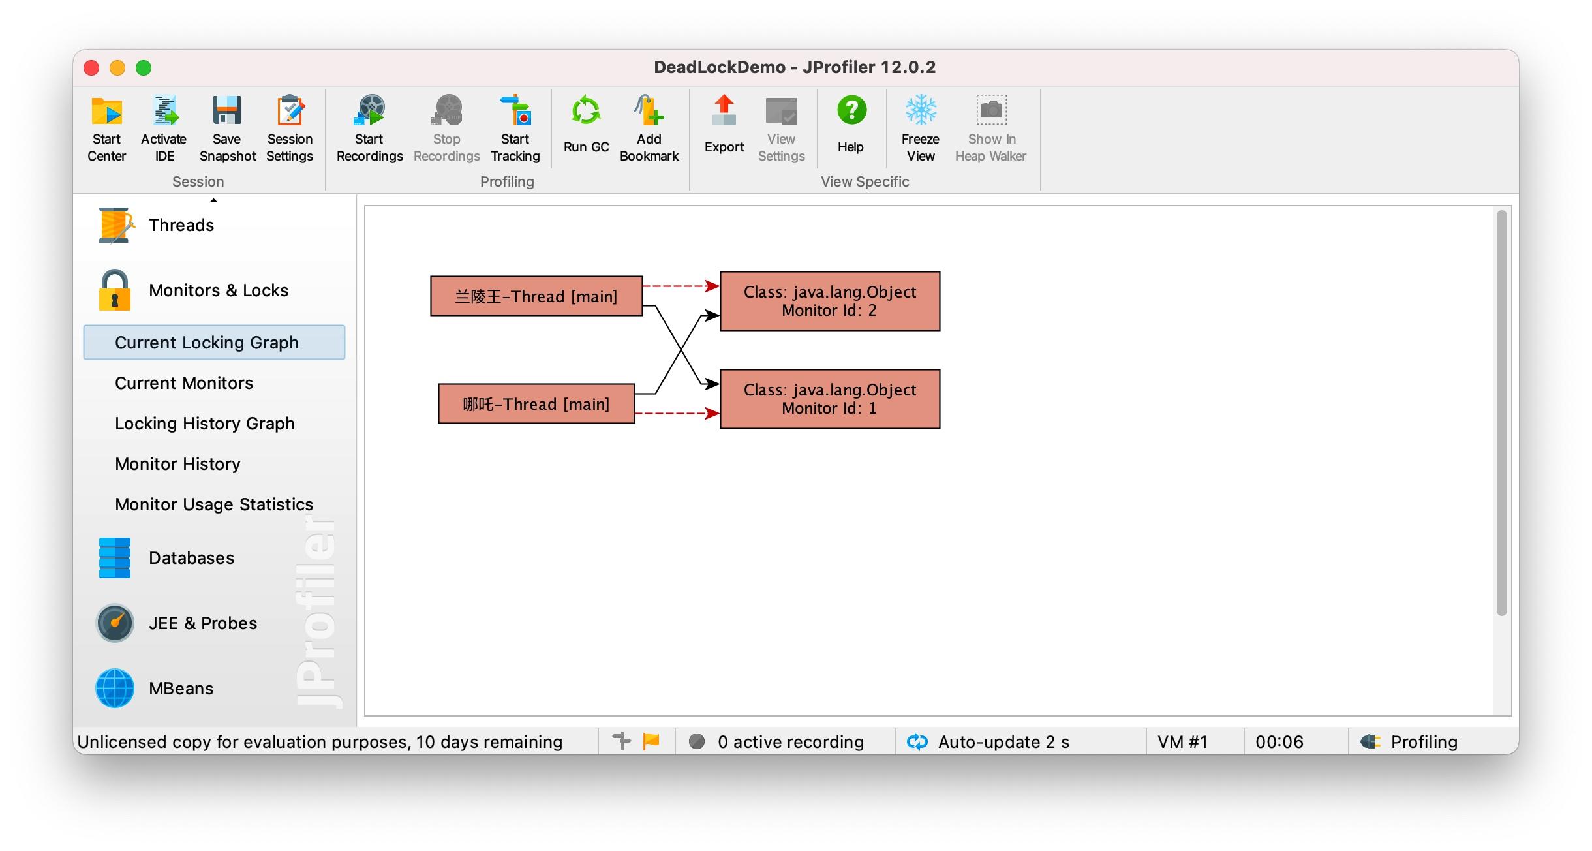Click the pin icon in status bar
This screenshot has width=1592, height=851.
(622, 741)
